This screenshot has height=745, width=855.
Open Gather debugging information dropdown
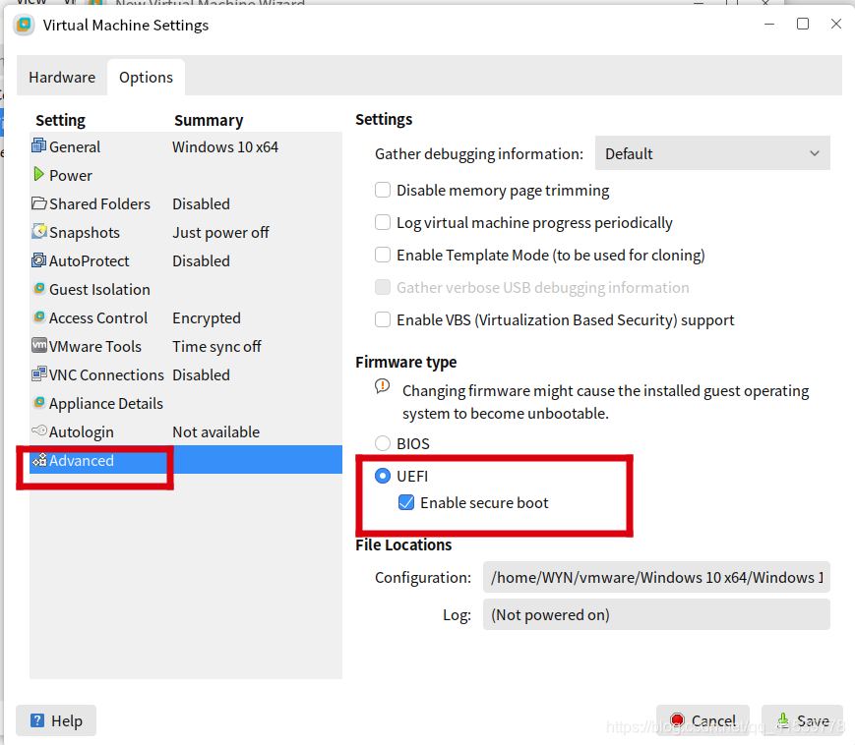[x=712, y=153]
